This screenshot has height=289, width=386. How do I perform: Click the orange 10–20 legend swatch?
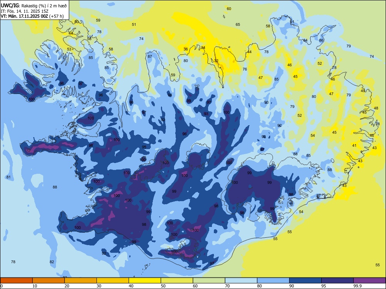click(x=49, y=281)
